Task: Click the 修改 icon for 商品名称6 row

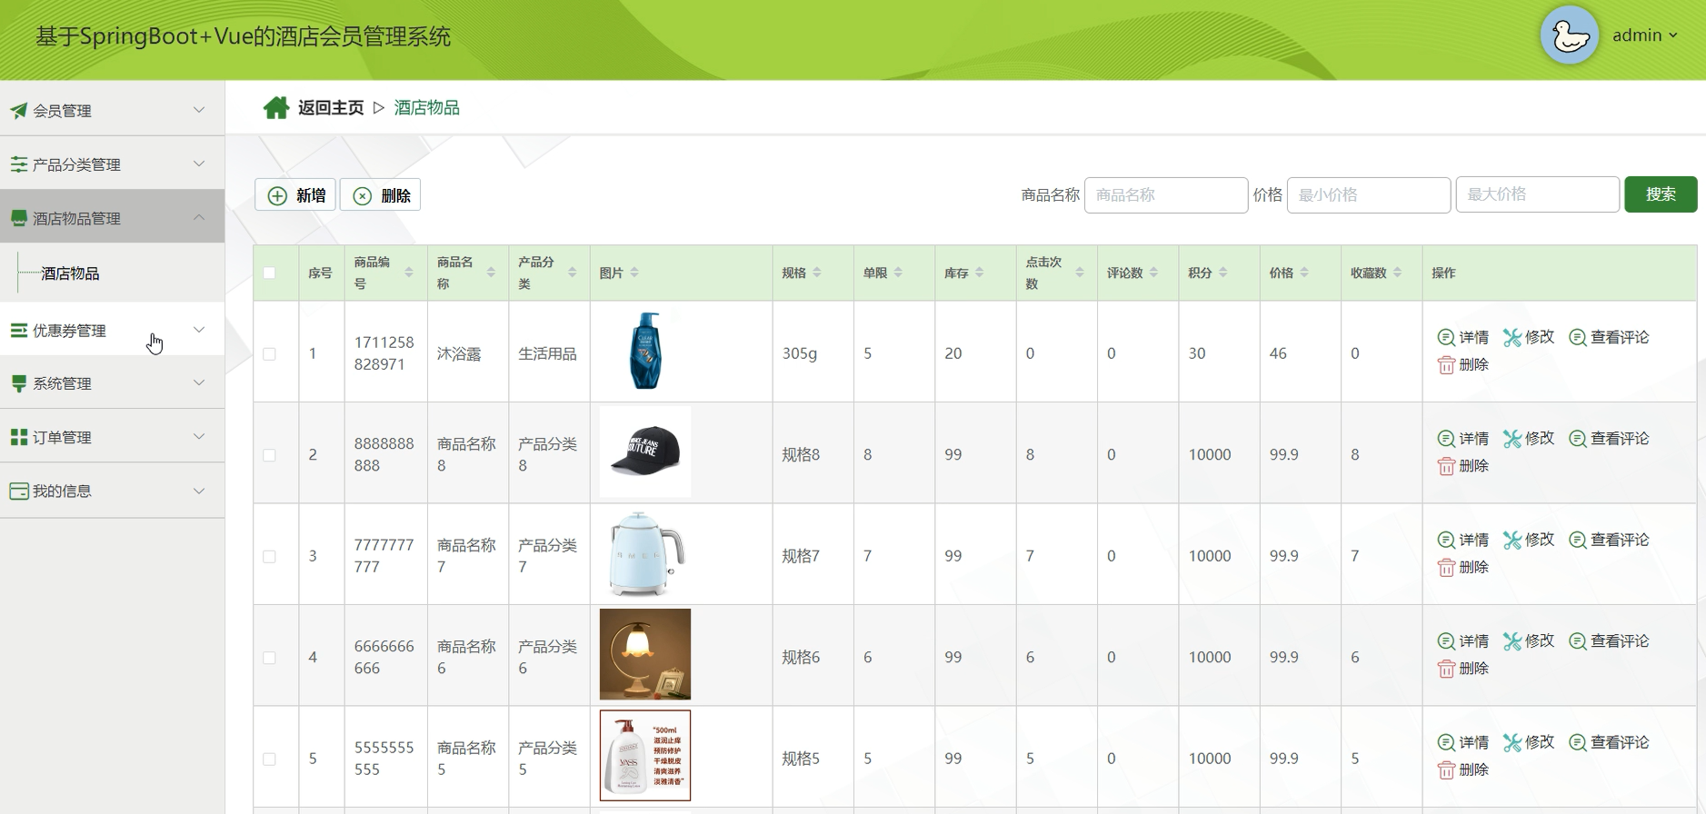Action: (1512, 641)
